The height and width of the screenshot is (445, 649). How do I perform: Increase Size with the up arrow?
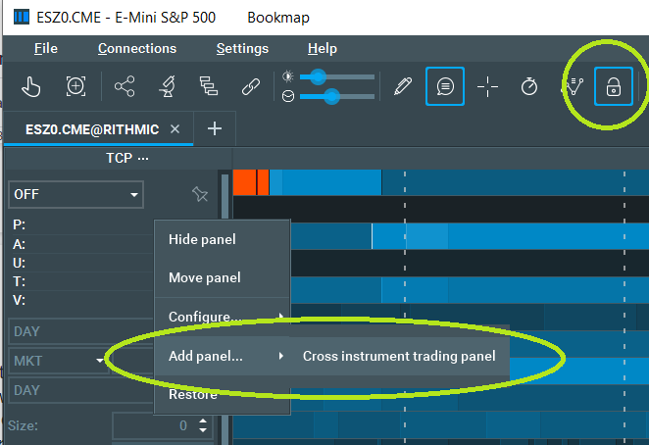pos(203,421)
